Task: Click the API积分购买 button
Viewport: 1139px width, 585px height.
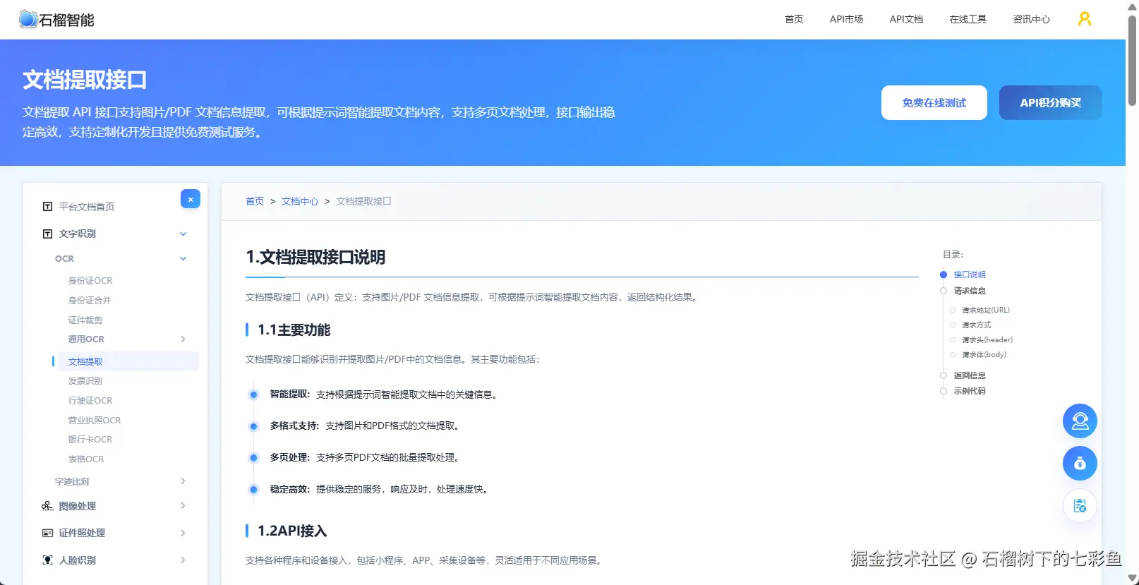Action: click(x=1051, y=103)
